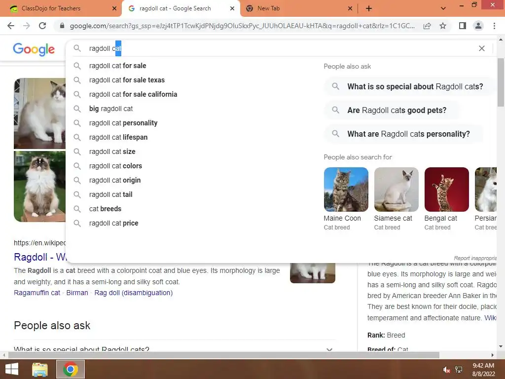Screen dimensions: 505x379
Task: Open the Siamese cat thumbnail
Action: pos(396,189)
